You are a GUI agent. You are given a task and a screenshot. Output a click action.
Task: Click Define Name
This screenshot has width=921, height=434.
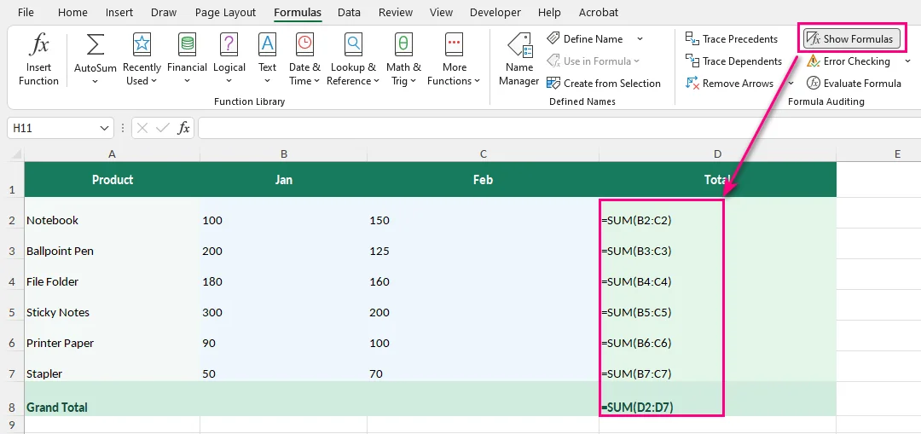(x=585, y=38)
